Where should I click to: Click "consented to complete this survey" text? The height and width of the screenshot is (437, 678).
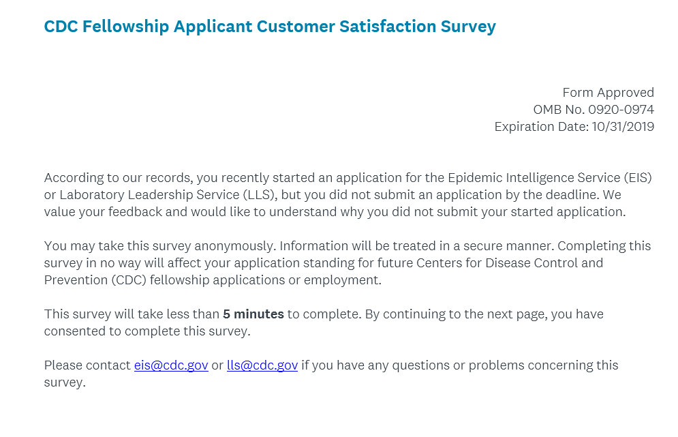147,331
